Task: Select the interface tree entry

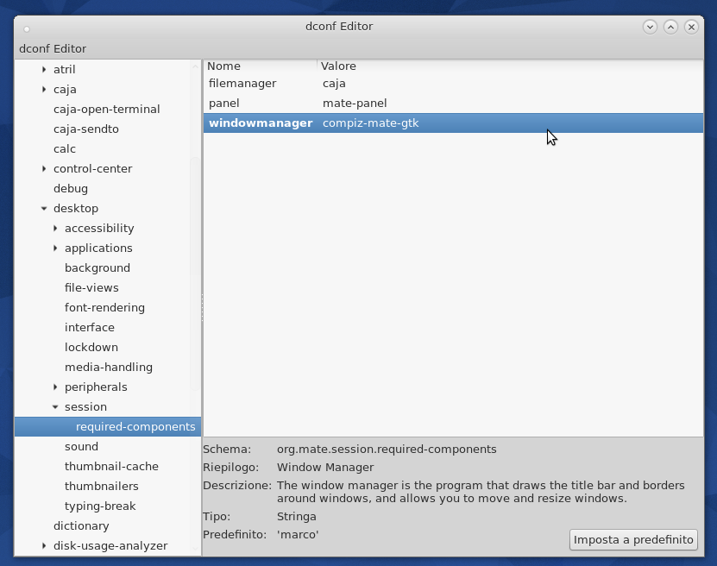Action: (x=90, y=327)
